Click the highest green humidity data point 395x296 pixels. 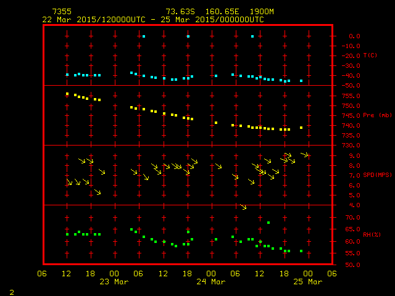(268, 223)
